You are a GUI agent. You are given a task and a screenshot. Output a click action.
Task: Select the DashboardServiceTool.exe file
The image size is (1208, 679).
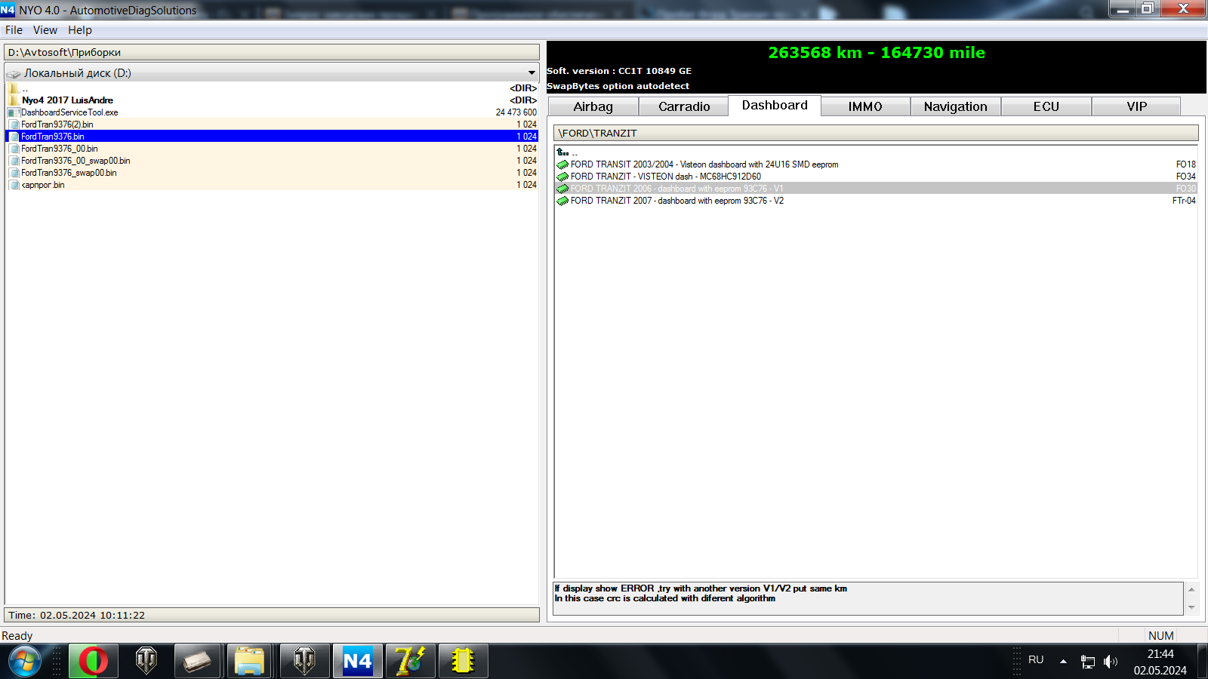pos(69,112)
